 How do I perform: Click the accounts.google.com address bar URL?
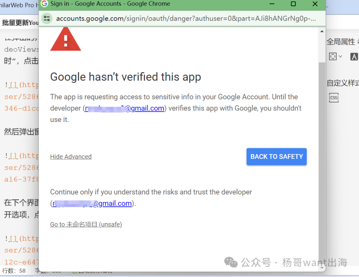[x=186, y=19]
